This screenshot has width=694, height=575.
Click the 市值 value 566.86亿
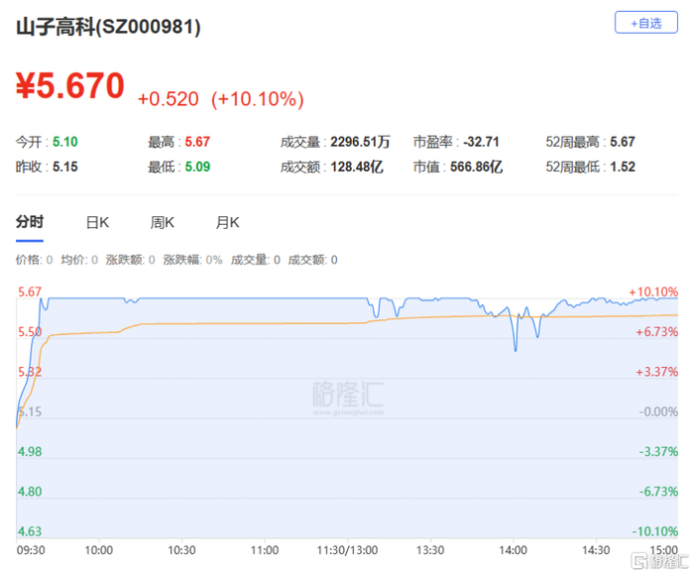point(476,167)
